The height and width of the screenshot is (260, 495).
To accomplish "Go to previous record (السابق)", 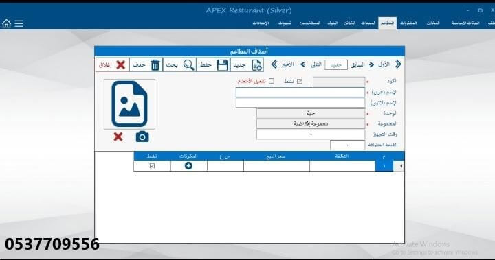I will pos(362,64).
